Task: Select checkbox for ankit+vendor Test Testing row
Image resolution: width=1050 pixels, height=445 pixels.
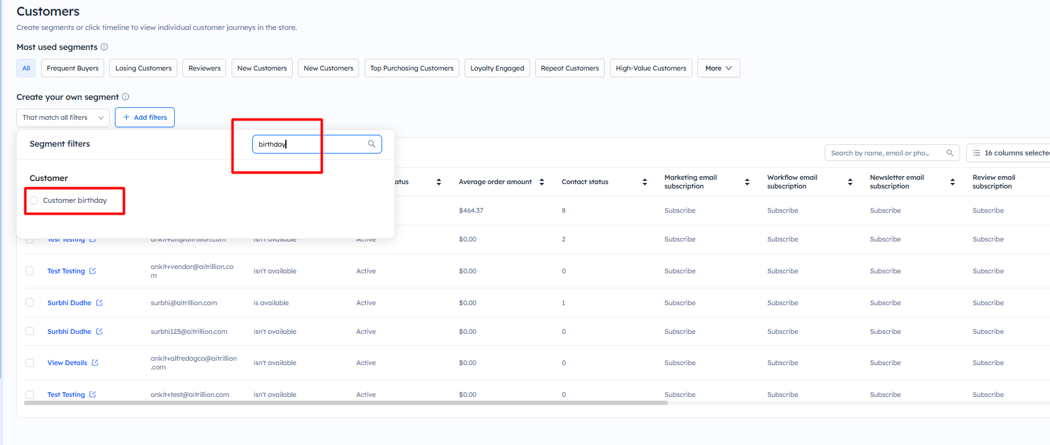Action: 29,271
